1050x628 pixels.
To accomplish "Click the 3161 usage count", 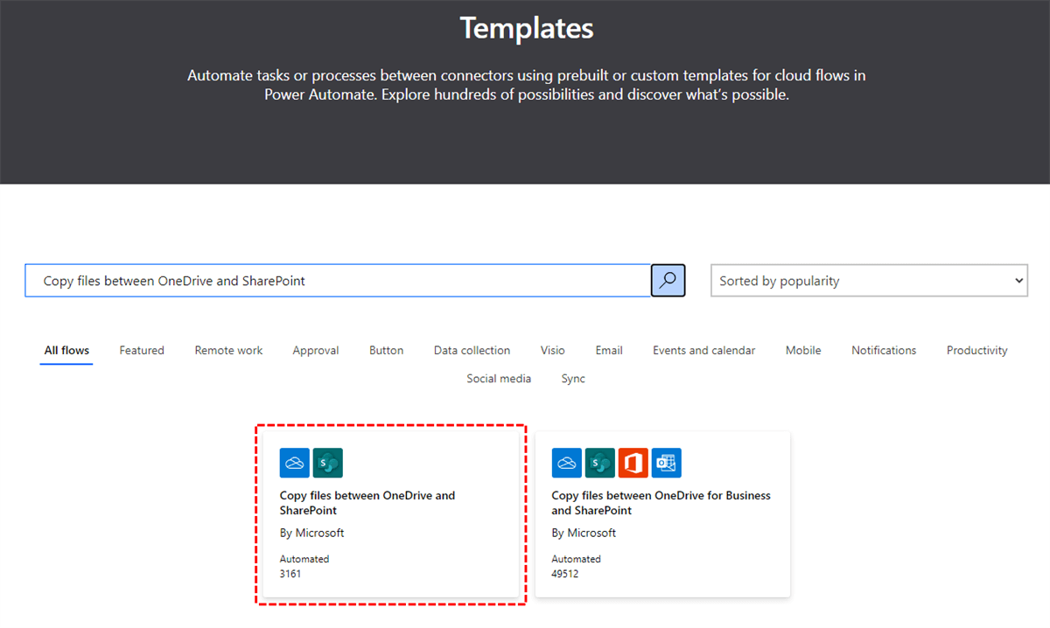I will 290,574.
